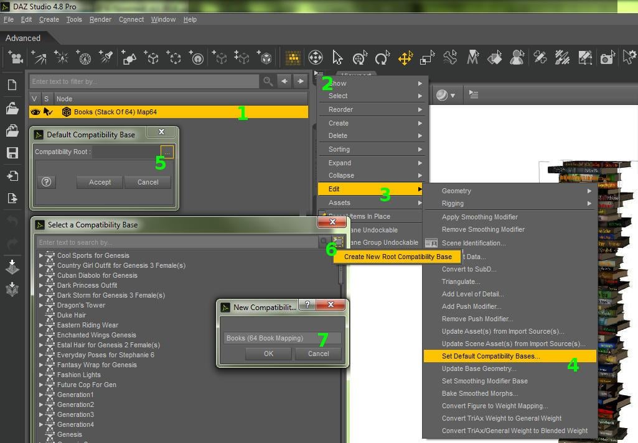This screenshot has width=638, height=443.
Task: Click the Save floppy disk icon in sidebar
Action: tap(12, 153)
